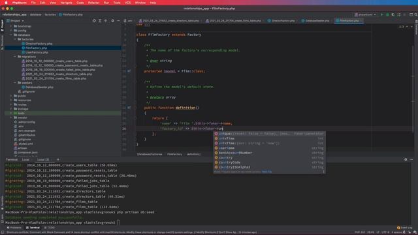Screen dimensions: 418x235
Task: Switch to create_films_table.php editor tab
Action: [234, 20]
